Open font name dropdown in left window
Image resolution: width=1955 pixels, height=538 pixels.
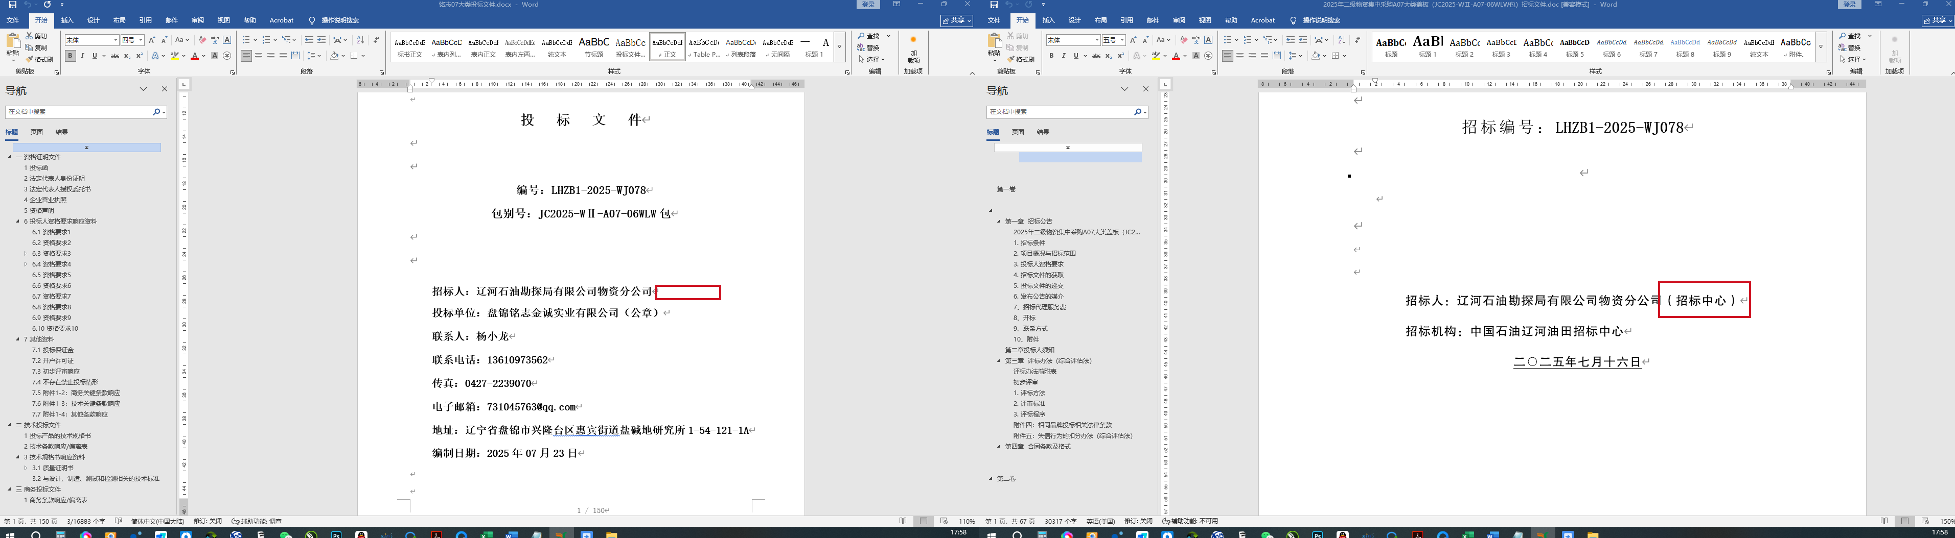coord(116,40)
